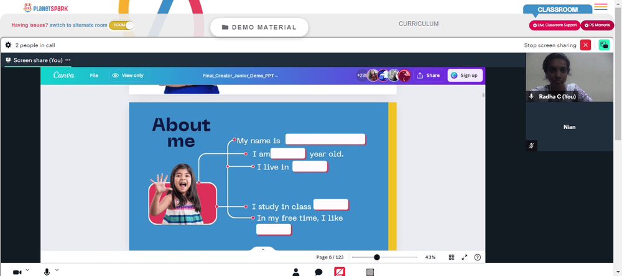Toggle the alternate ROOM switch
The image size is (622, 276).
tap(121, 25)
